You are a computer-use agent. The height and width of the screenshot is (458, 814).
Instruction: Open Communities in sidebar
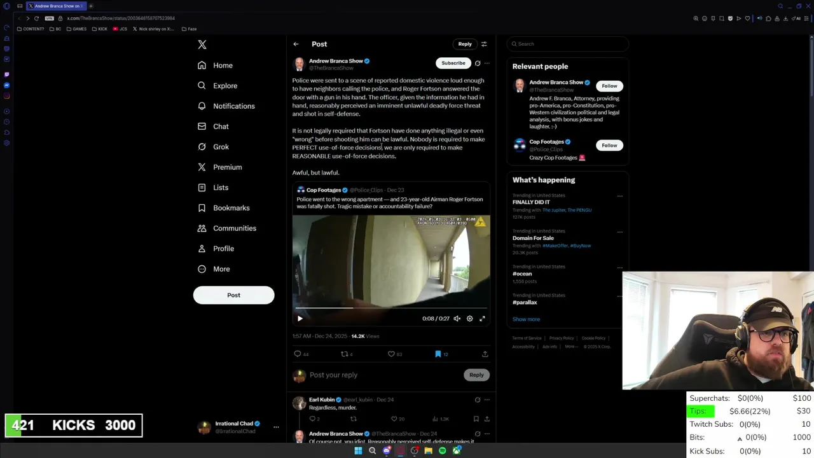coord(226,228)
